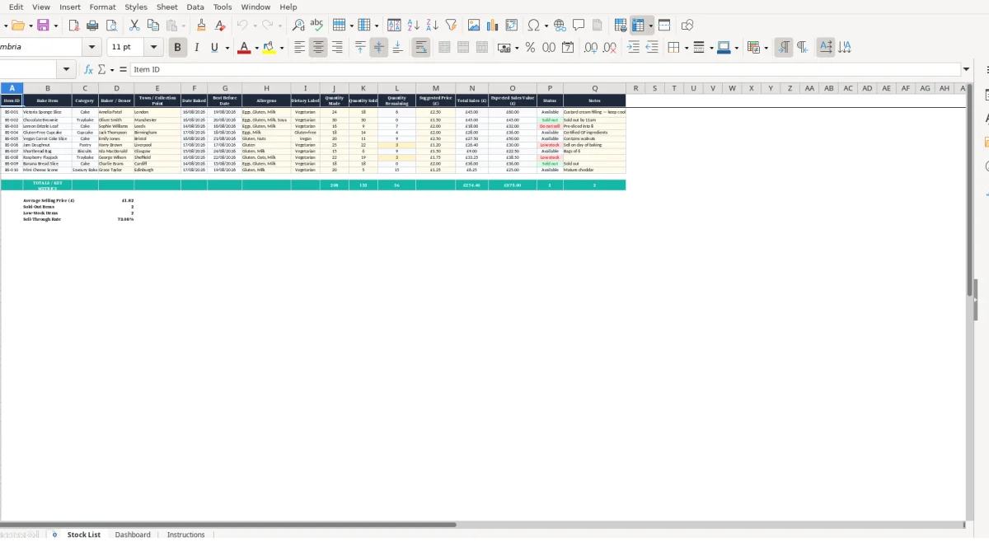Open the Help menu
Viewport: 989px width, 556px height.
click(288, 7)
